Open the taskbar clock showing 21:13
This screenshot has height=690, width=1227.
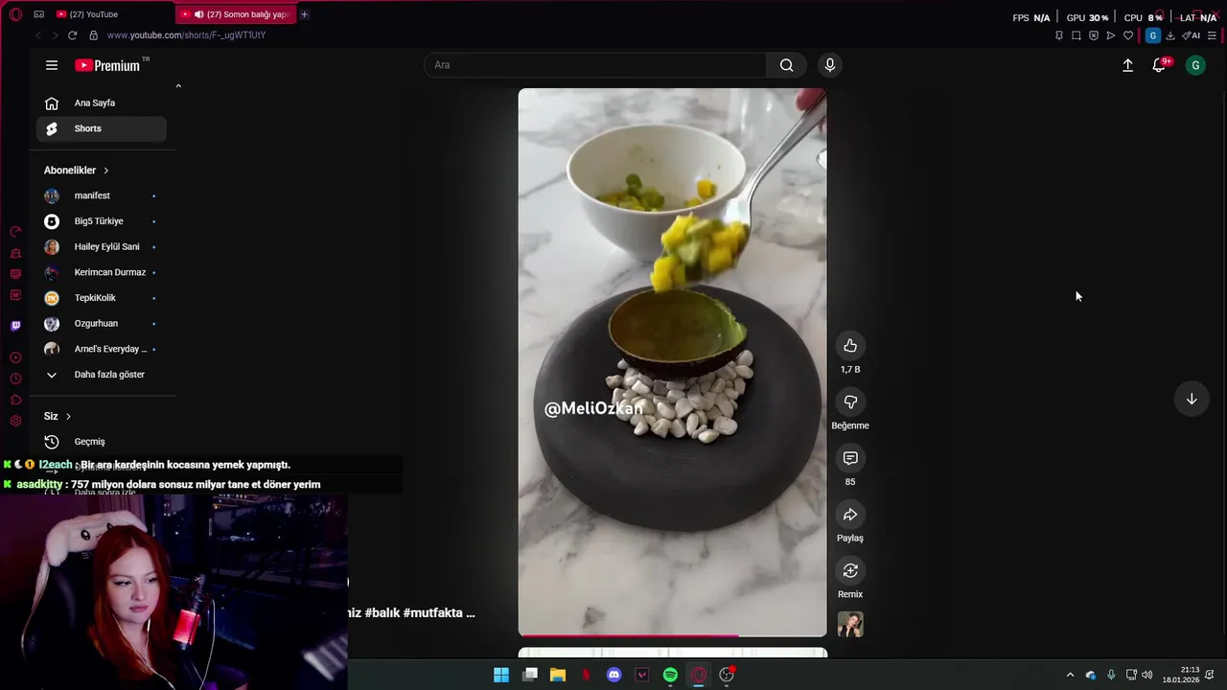click(x=1181, y=675)
